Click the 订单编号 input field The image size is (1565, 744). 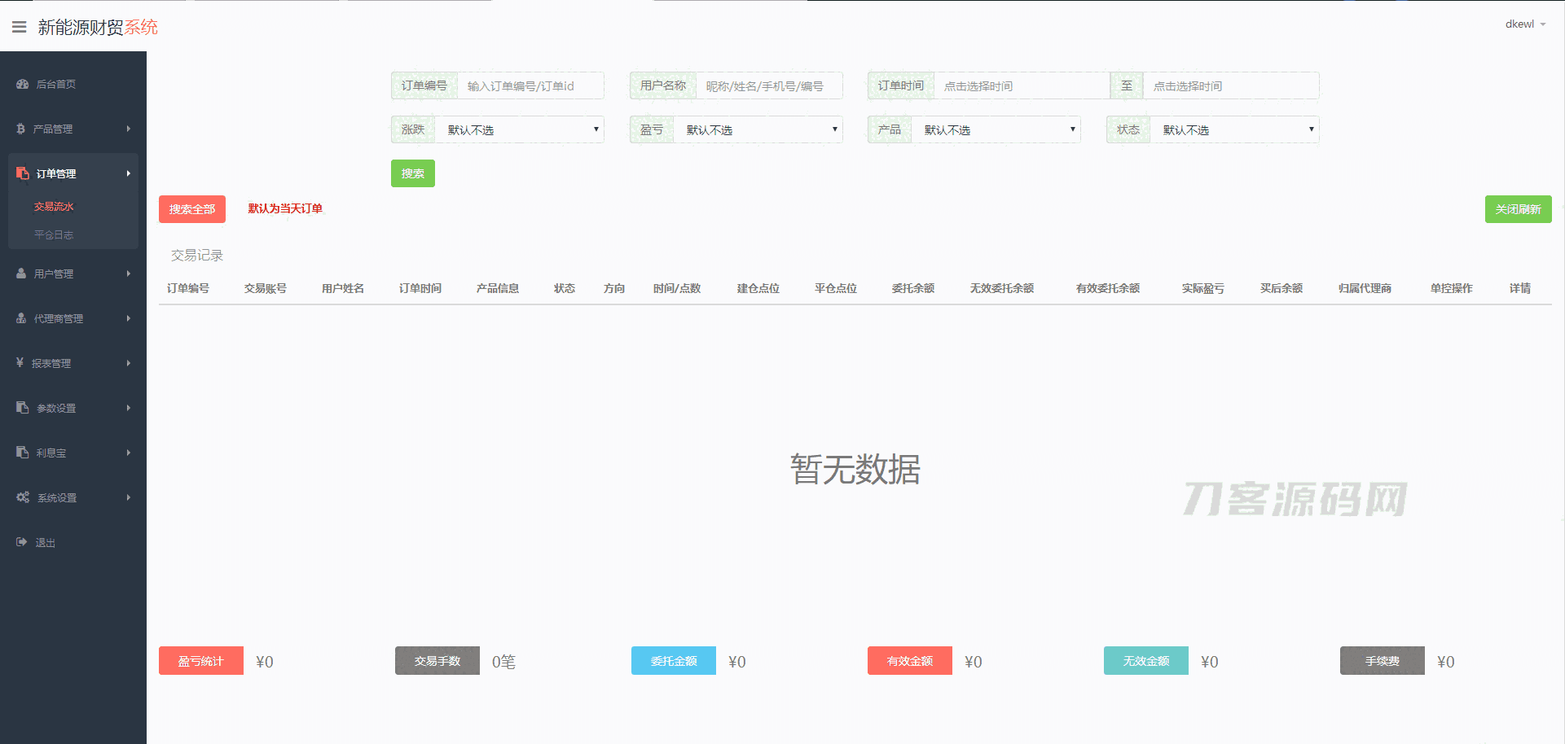tap(530, 85)
